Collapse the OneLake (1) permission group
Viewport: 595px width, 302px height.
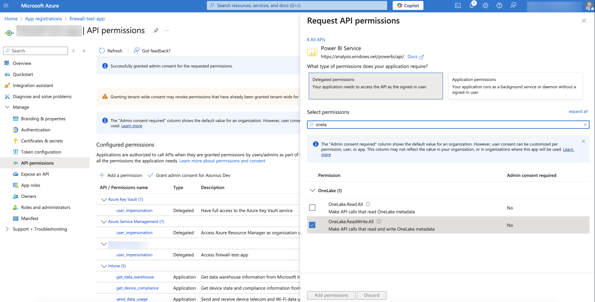click(313, 191)
